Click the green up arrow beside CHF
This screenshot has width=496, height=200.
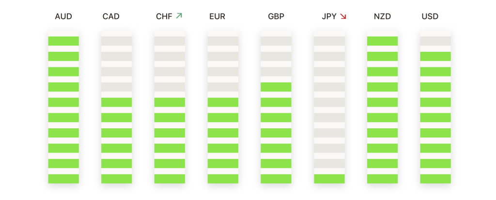[x=179, y=16]
